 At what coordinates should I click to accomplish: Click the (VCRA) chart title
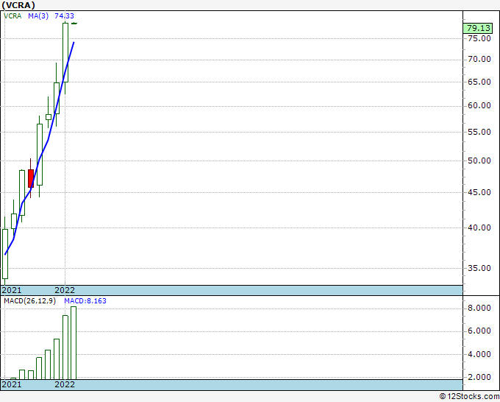pos(21,5)
